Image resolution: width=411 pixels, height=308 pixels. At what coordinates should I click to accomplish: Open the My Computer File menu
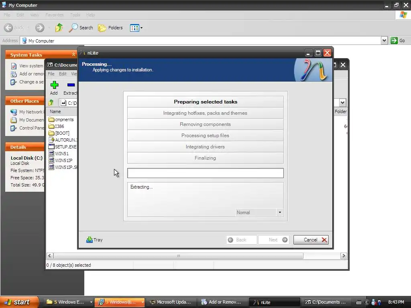point(7,15)
